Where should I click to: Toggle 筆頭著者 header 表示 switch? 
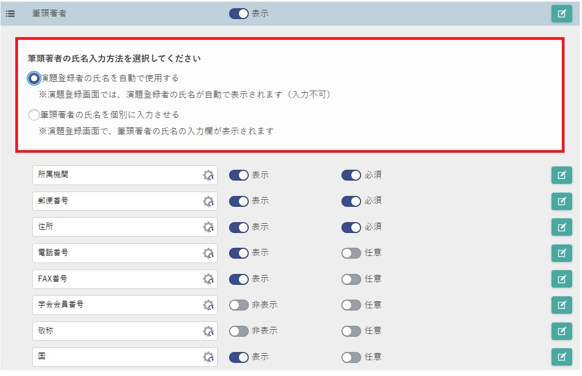239,14
